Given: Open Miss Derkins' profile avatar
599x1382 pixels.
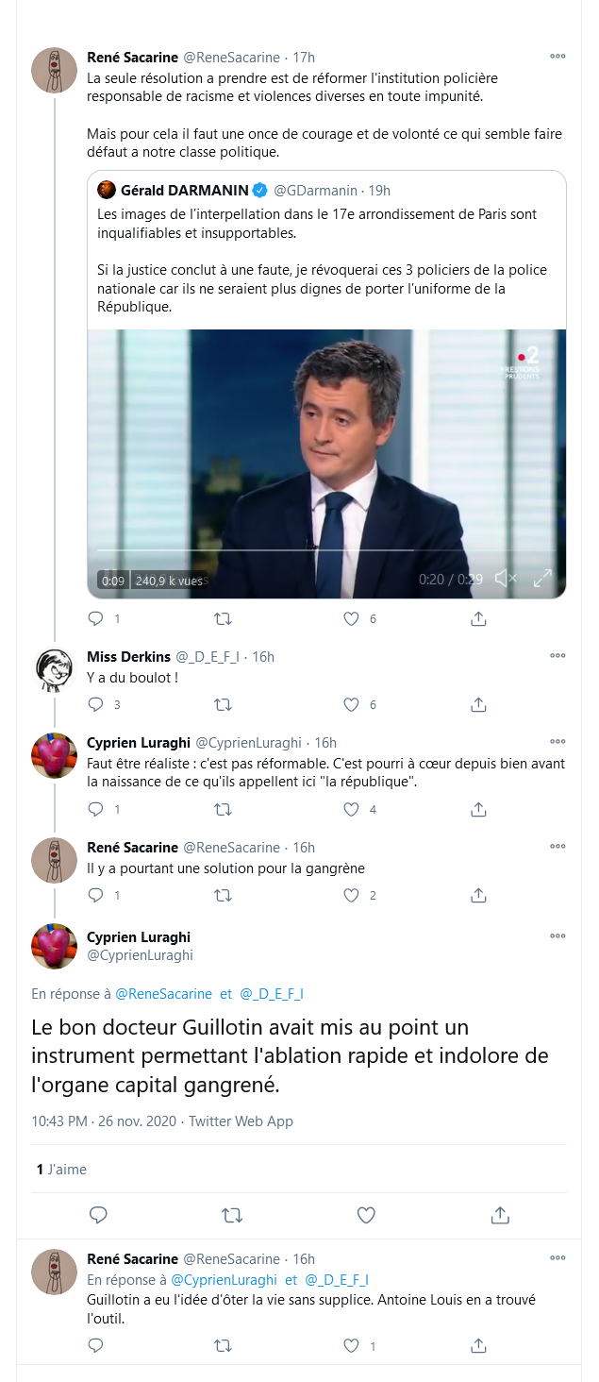Looking at the screenshot, I should [54, 669].
